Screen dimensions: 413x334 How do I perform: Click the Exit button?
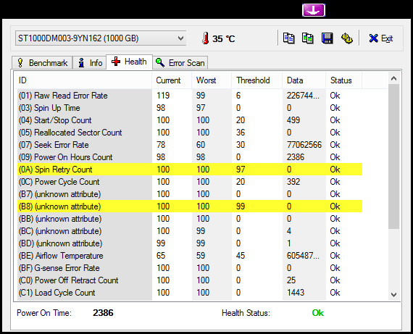pos(381,38)
